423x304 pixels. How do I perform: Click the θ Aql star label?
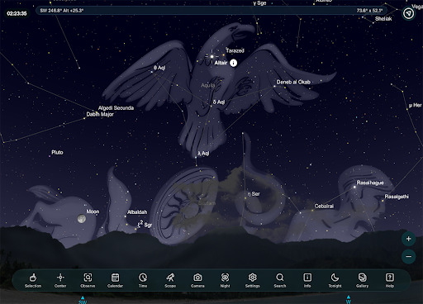(159, 68)
